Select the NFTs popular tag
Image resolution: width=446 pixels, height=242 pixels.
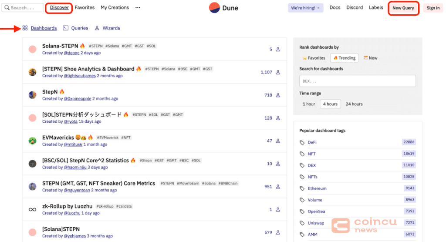(x=312, y=177)
